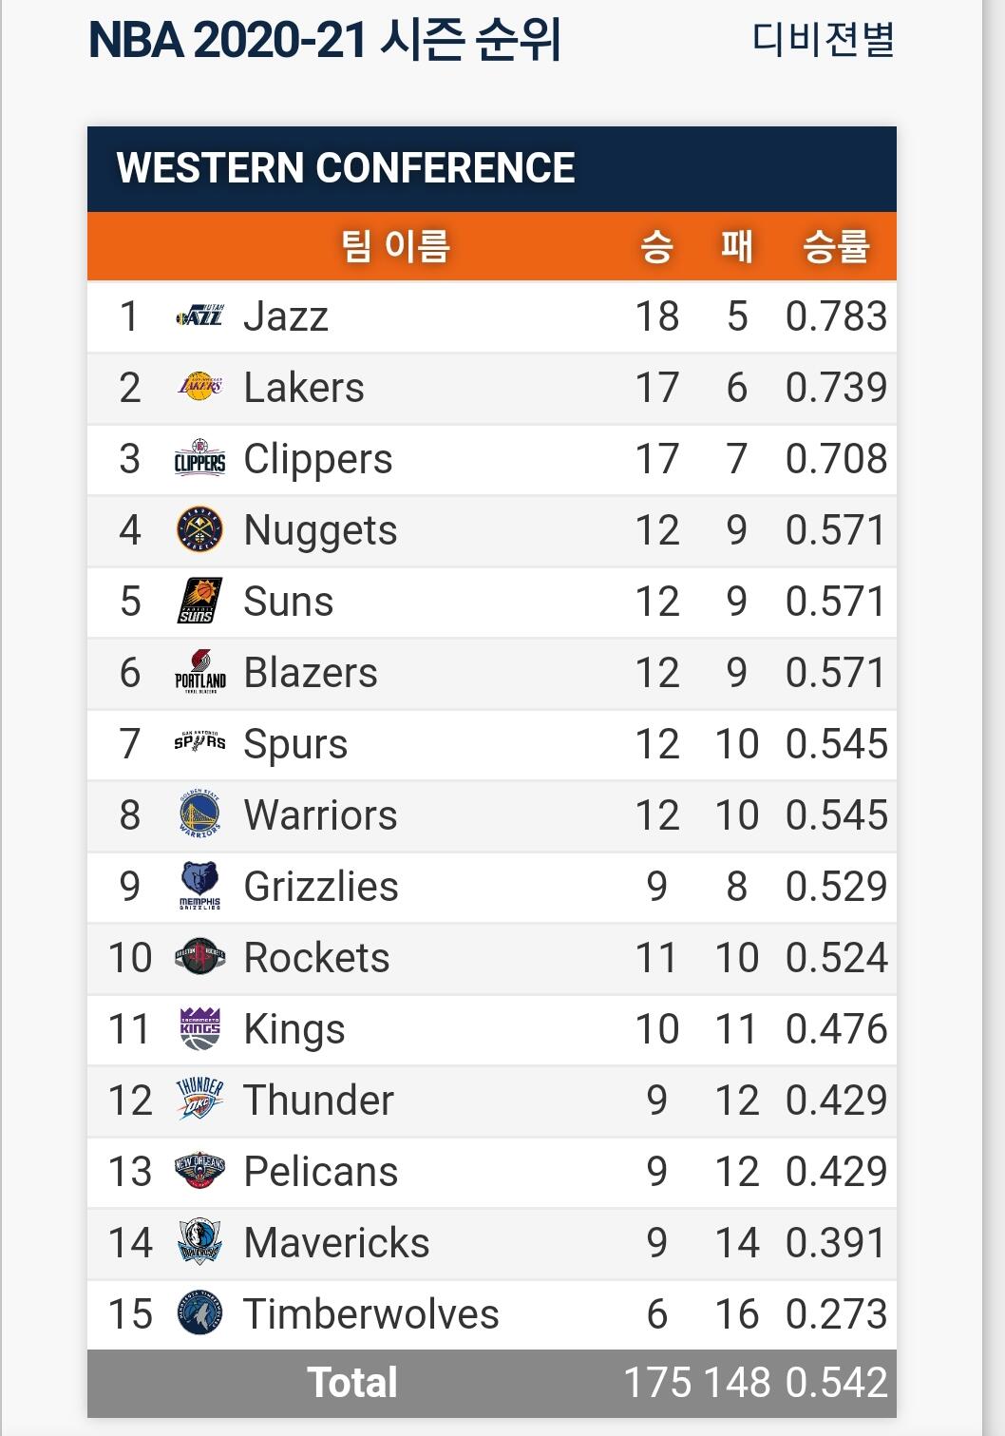Click the 승 wins column header
1005x1436 pixels.
[x=656, y=247]
